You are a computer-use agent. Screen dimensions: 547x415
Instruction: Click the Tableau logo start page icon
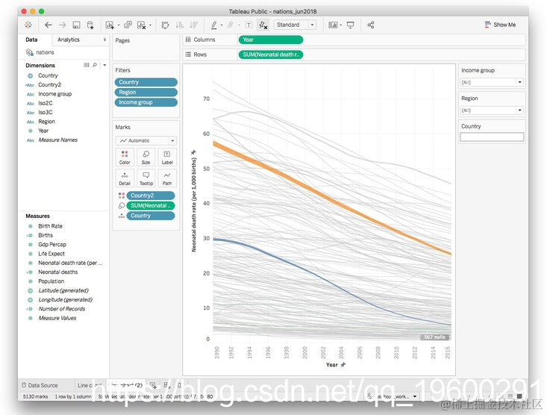[x=28, y=25]
